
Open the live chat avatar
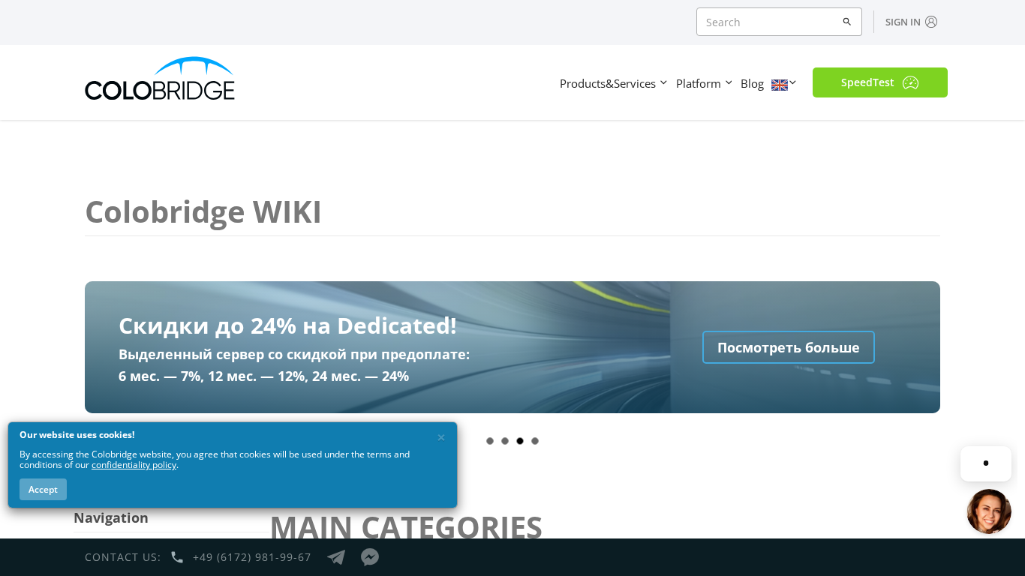click(x=989, y=511)
